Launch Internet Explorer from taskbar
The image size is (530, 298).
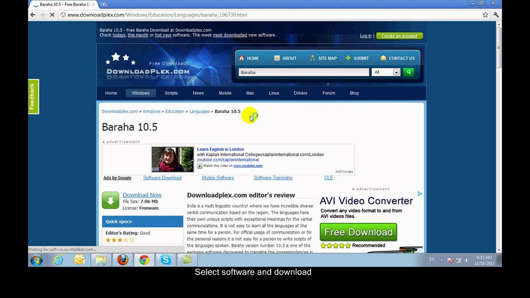pyautogui.click(x=58, y=260)
